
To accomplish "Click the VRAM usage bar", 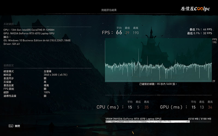I will (x=158, y=122).
